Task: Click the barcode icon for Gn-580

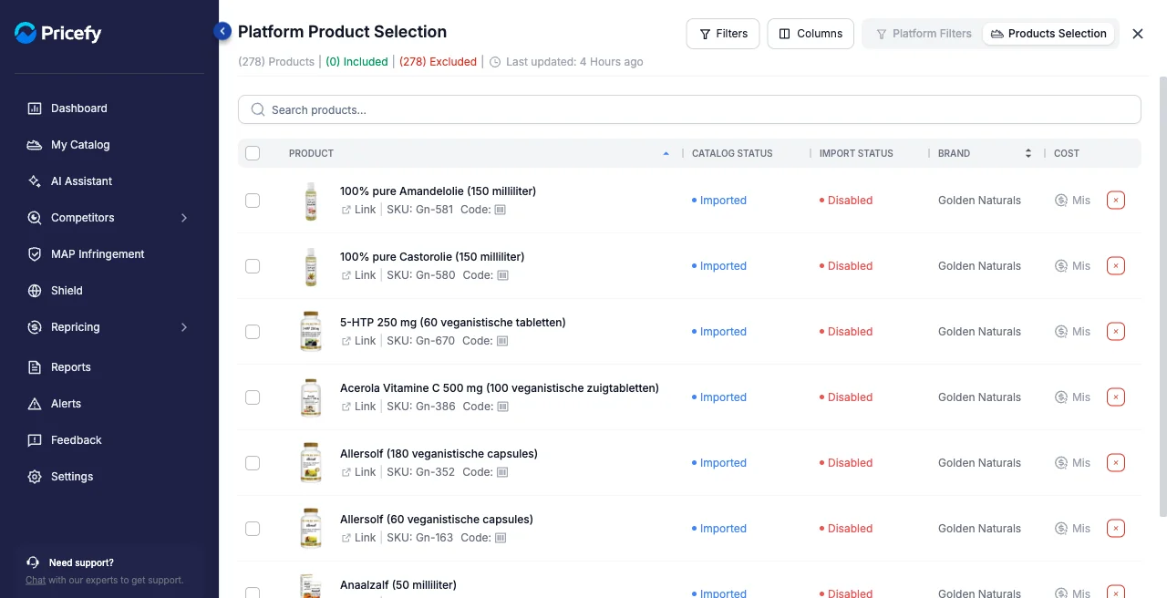Action: click(502, 275)
